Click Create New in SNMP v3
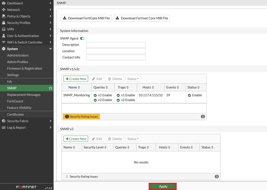 click(x=76, y=139)
